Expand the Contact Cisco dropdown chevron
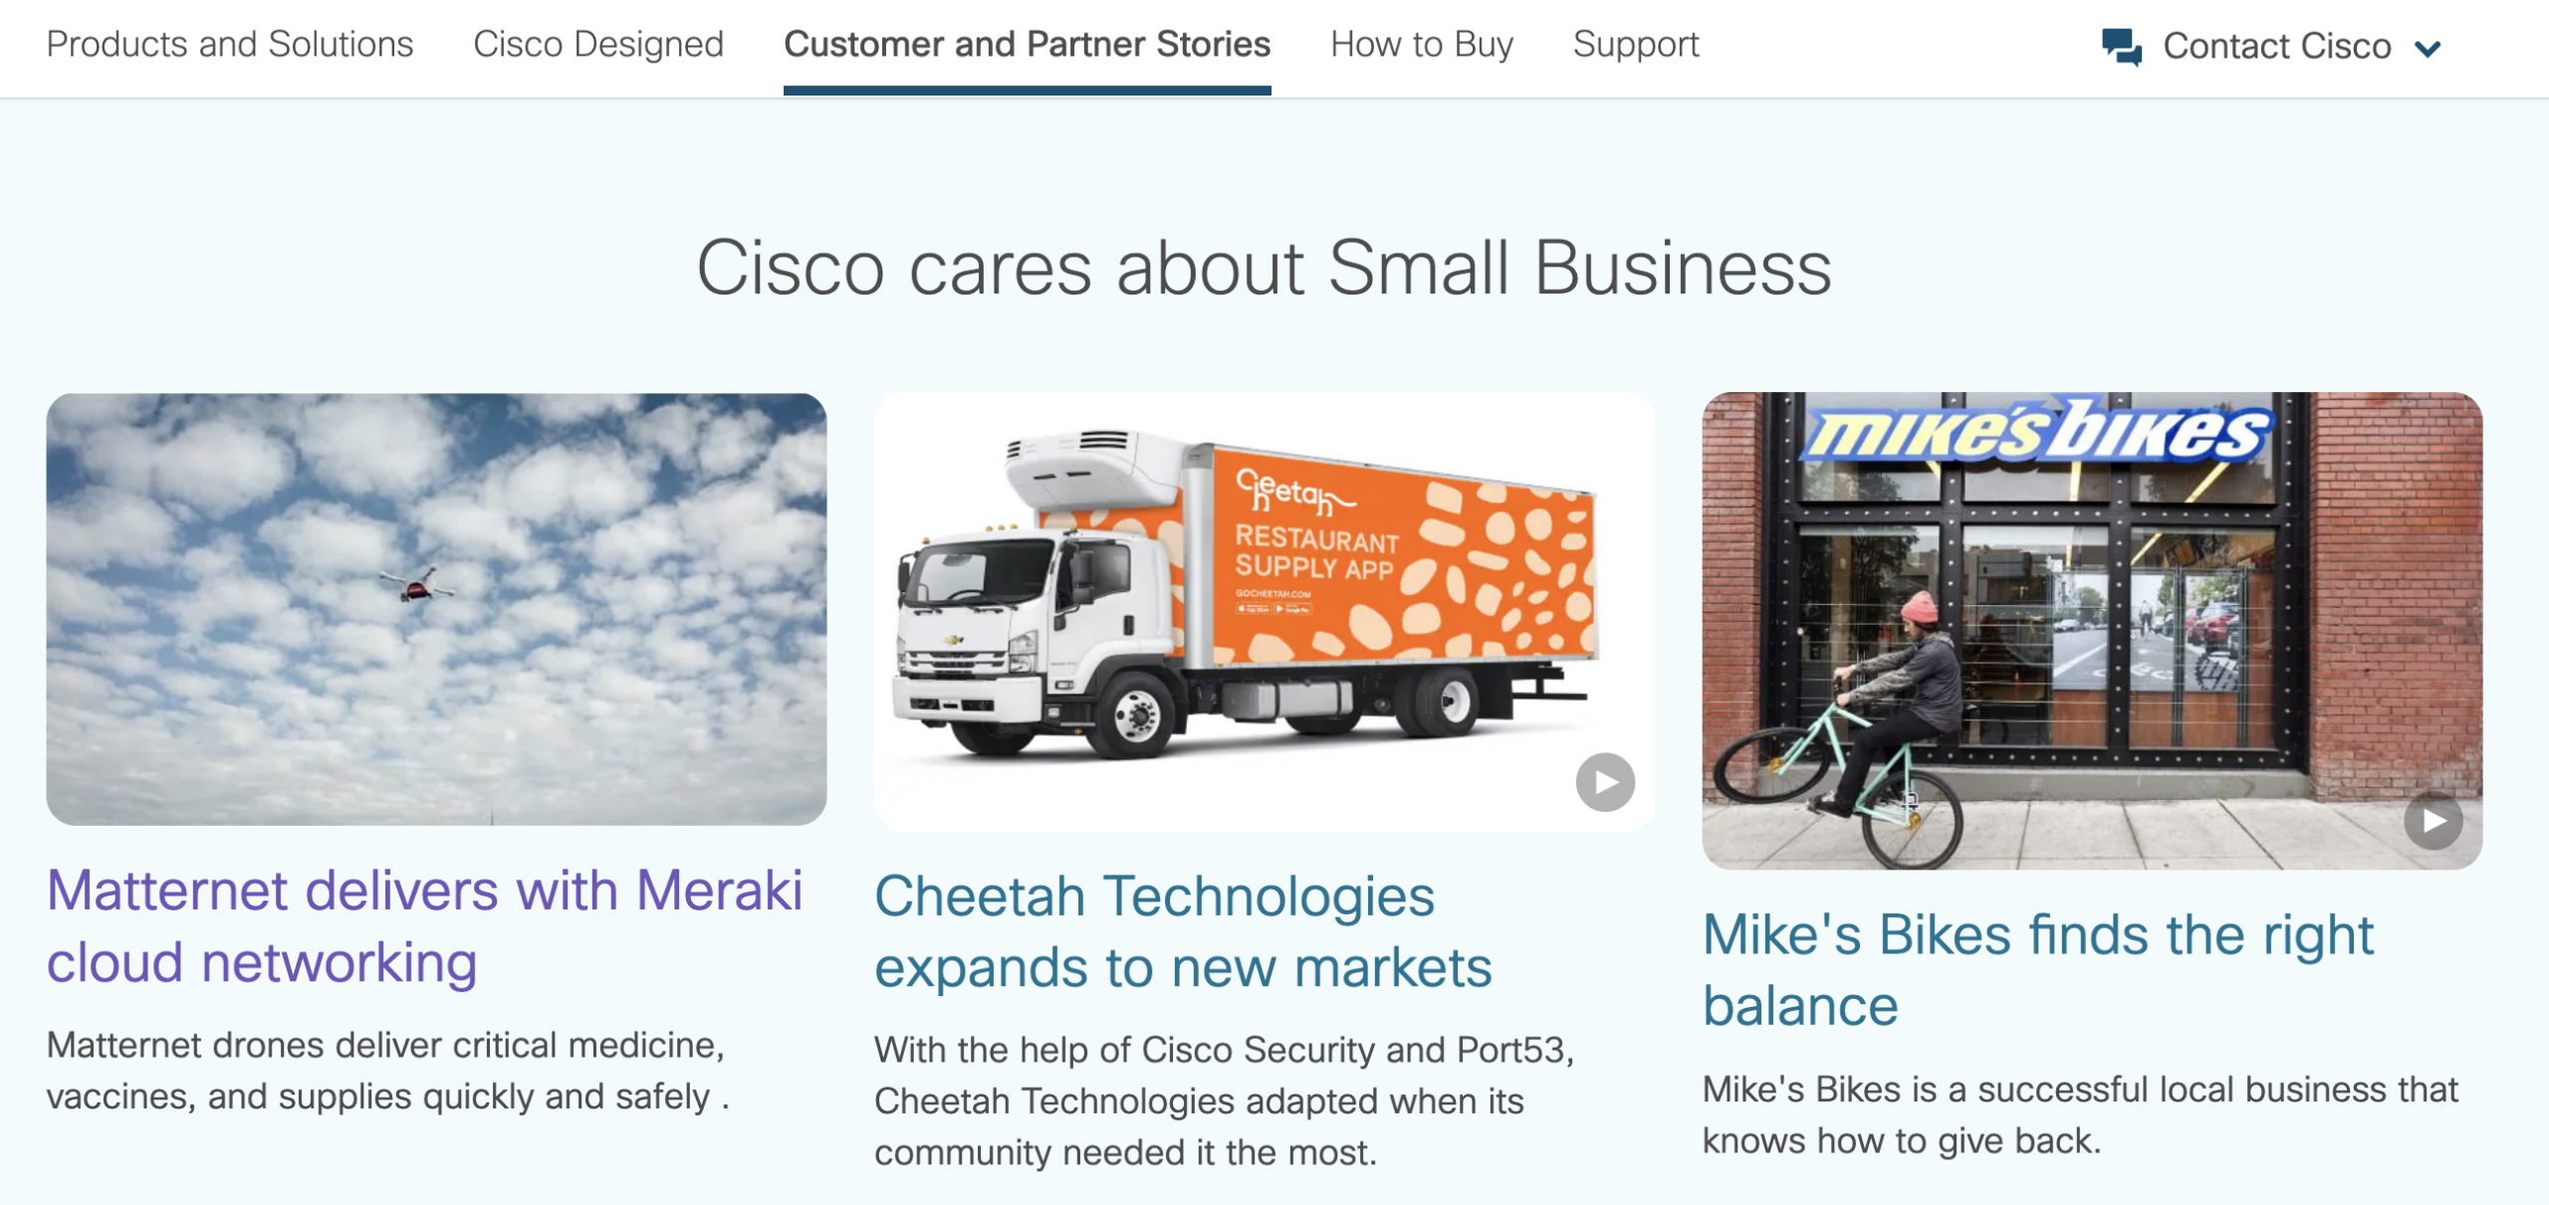2549x1205 pixels. coord(2429,48)
